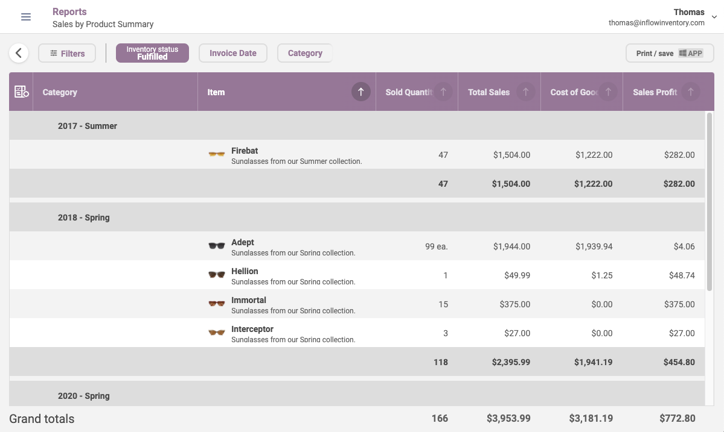Toggle sort arrow on Item column
The width and height of the screenshot is (724, 432).
(361, 92)
